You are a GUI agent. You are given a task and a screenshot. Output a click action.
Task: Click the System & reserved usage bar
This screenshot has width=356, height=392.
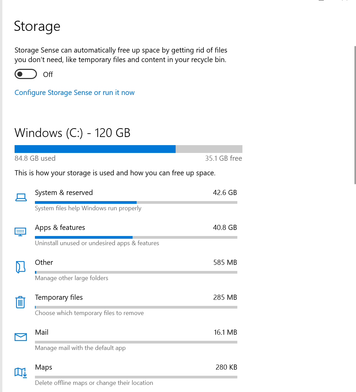136,202
